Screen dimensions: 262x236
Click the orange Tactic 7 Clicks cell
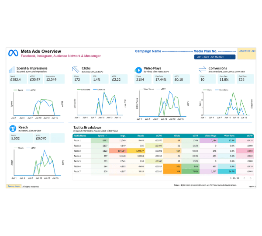pos(172,171)
